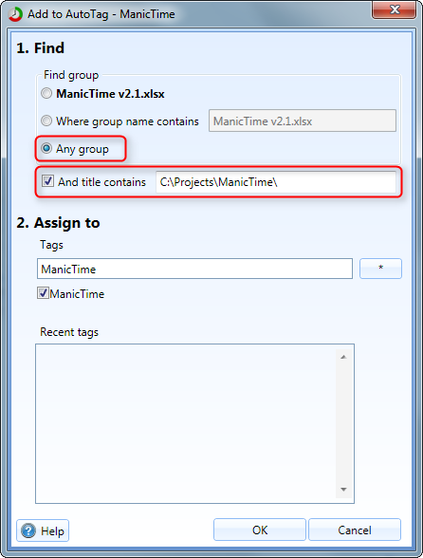Focus the Tags text field containing ManicTime

pos(194,270)
